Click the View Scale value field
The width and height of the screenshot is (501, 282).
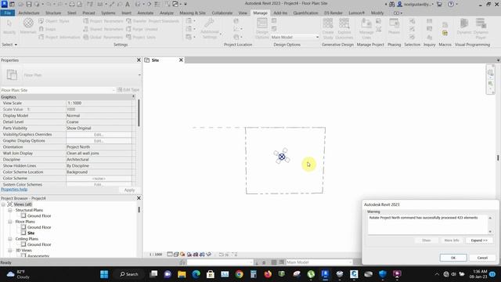99,103
